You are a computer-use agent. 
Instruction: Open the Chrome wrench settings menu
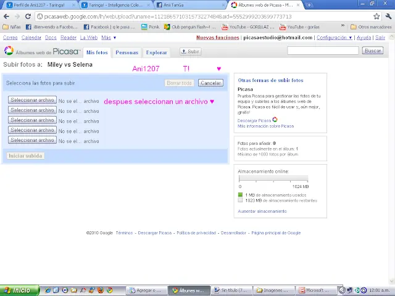click(388, 17)
